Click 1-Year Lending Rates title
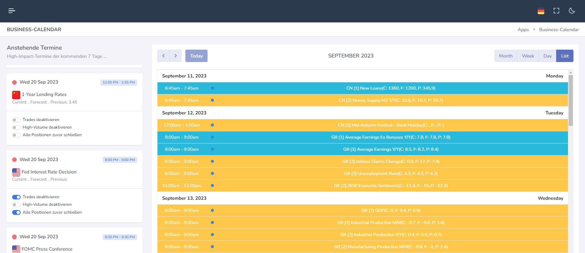585x253 pixels. tap(44, 94)
